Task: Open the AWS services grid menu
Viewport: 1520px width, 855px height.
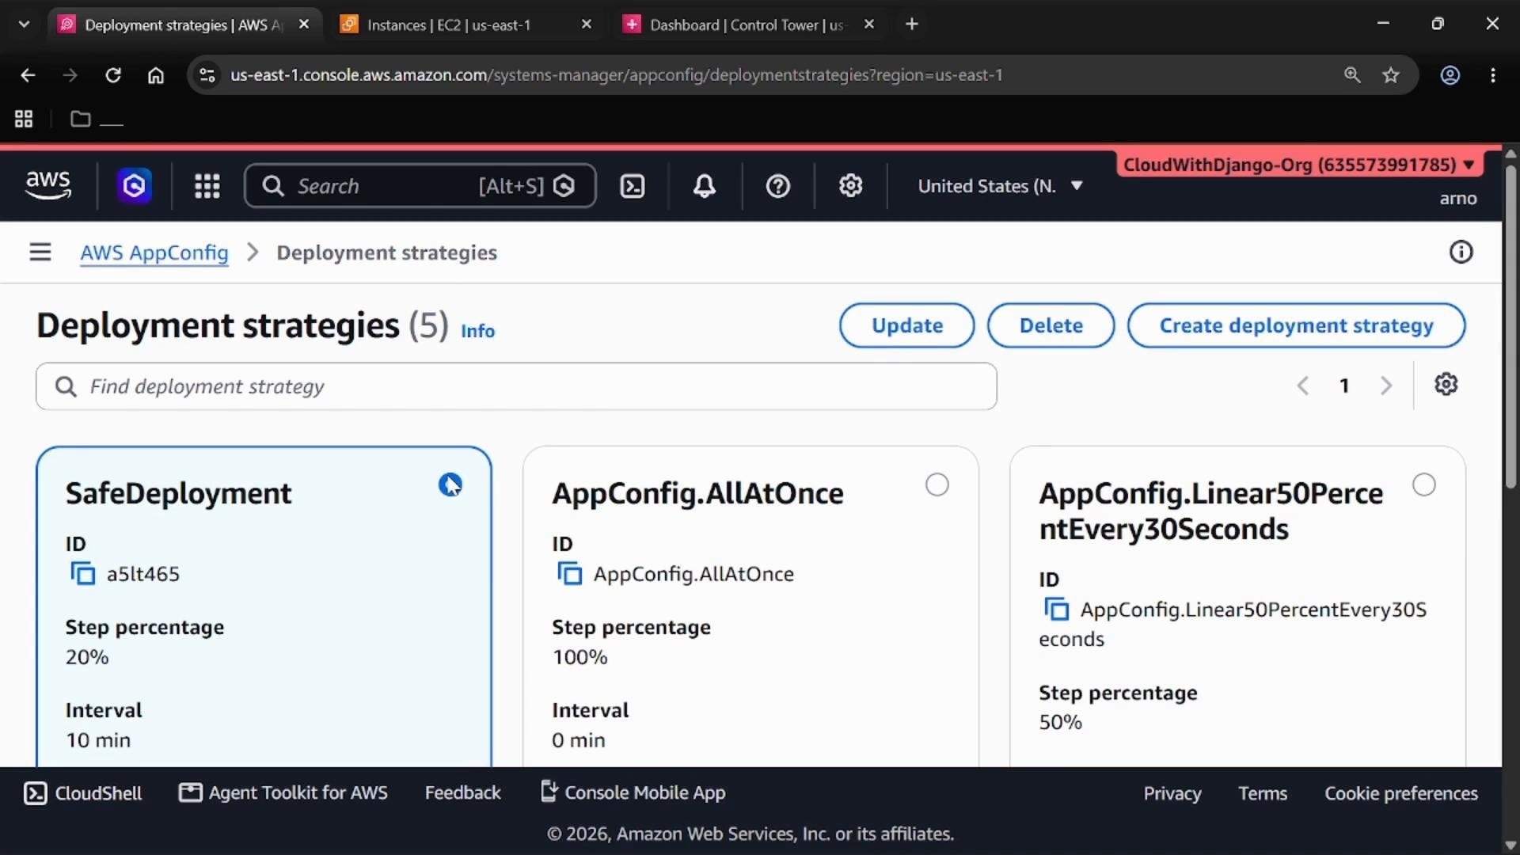Action: pyautogui.click(x=207, y=186)
